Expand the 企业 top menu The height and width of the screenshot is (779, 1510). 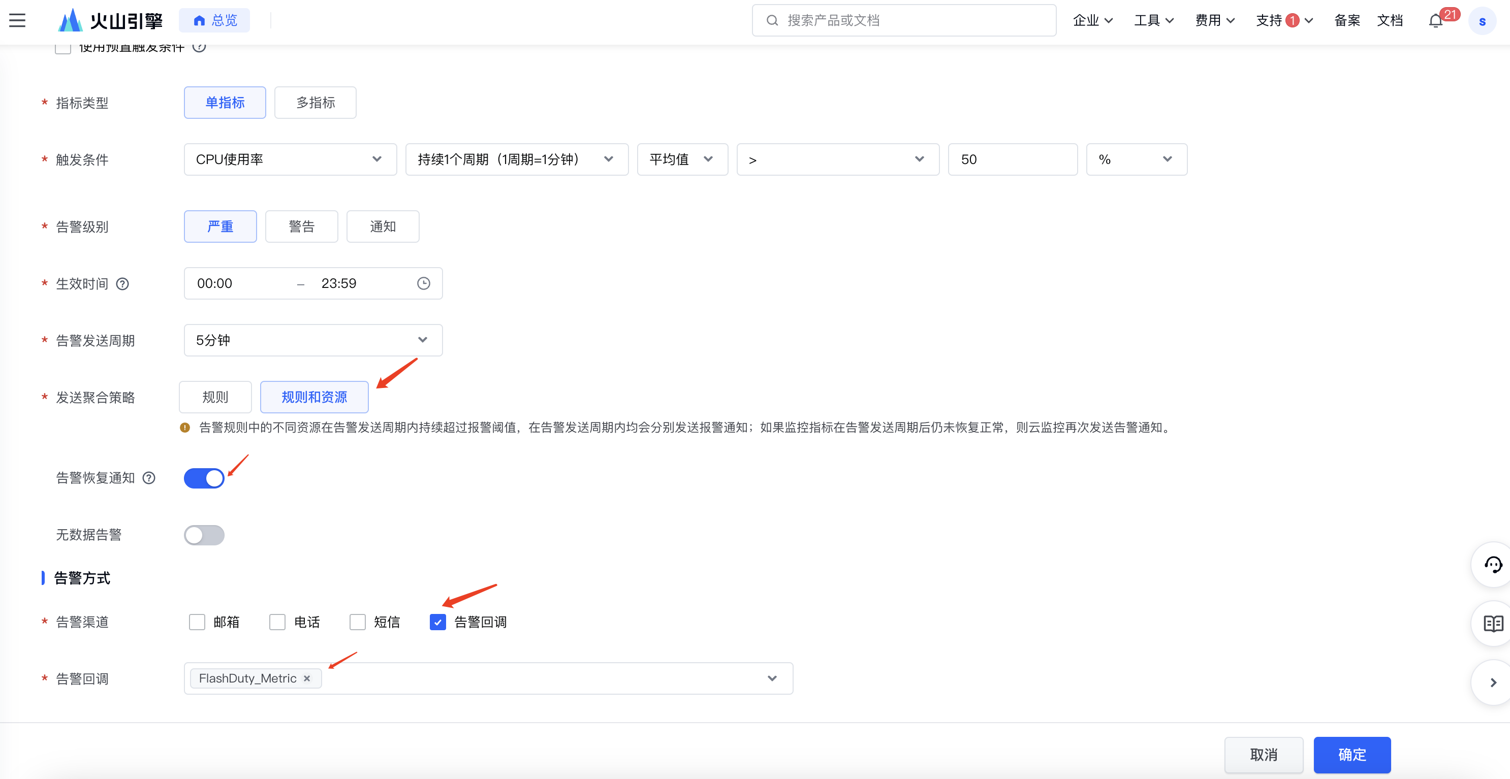(1093, 20)
